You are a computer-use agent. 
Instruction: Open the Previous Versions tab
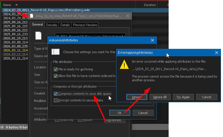(x=85, y=25)
